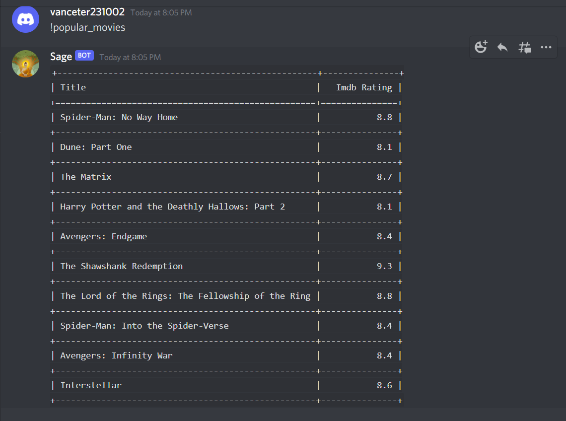This screenshot has width=566, height=421.
Task: Click the Dune: Part One title
Action: click(96, 147)
